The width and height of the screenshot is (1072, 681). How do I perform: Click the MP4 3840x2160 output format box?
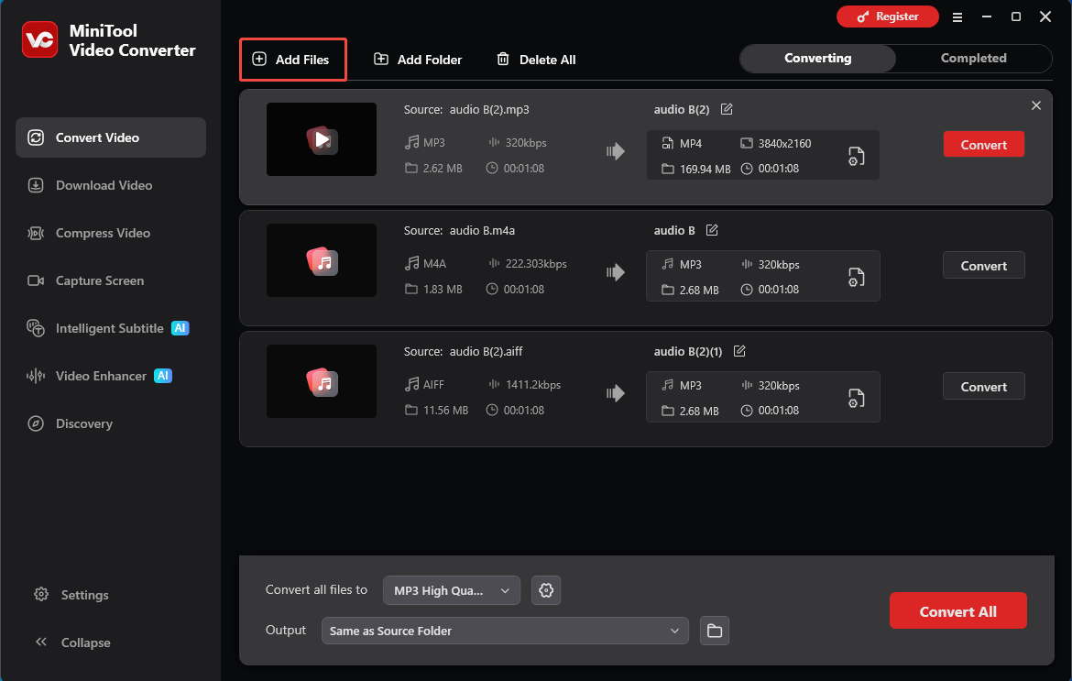[763, 155]
